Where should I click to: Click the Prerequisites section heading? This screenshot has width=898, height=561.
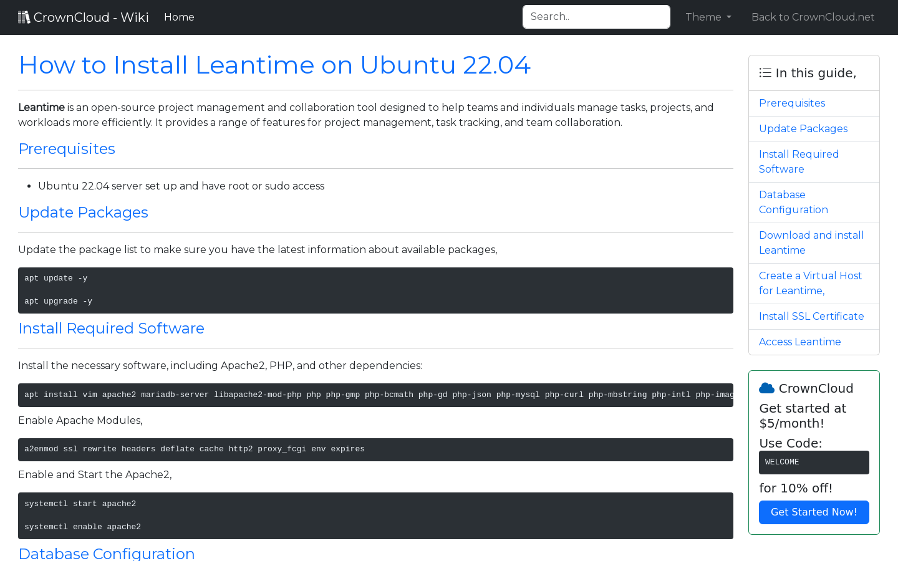coord(67,149)
